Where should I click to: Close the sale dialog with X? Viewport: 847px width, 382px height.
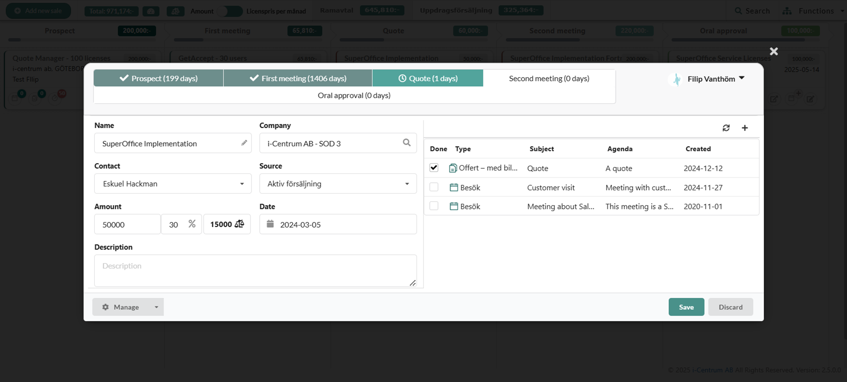pos(774,51)
